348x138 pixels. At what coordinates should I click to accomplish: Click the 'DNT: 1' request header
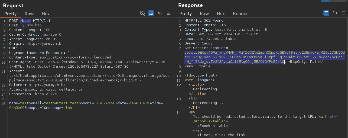pyautogui.click(x=16, y=48)
